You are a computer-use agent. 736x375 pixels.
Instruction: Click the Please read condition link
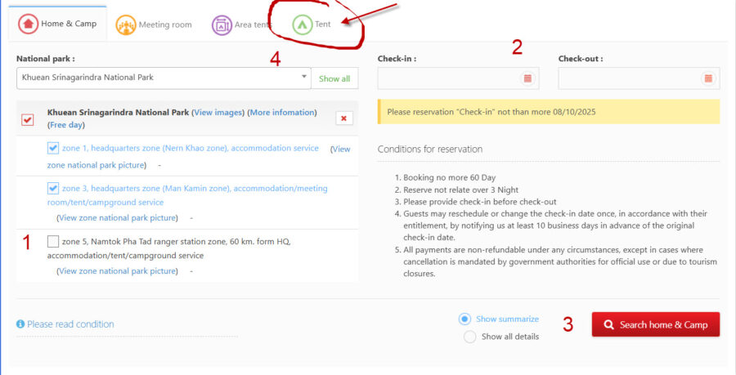click(x=70, y=324)
